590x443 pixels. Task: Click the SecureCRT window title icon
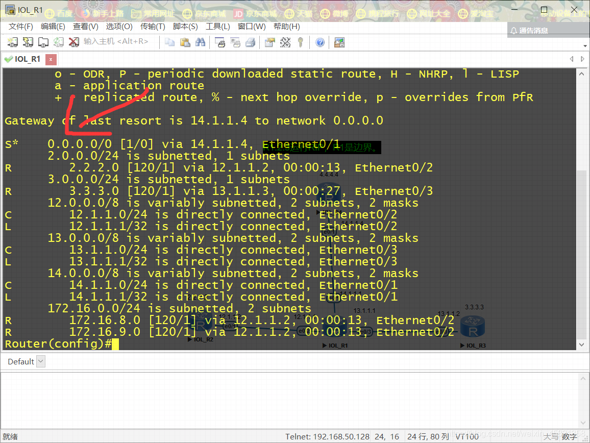click(x=10, y=10)
